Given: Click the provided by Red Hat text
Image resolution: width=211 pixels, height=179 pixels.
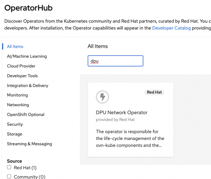Looking at the screenshot, I should pyautogui.click(x=115, y=120).
